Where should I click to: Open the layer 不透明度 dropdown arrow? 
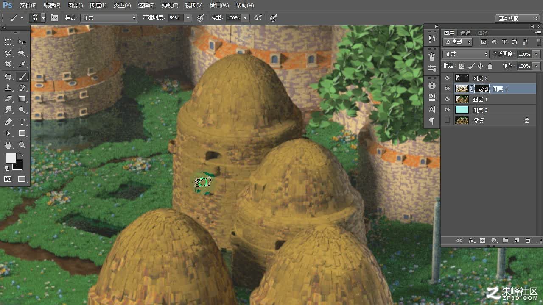point(537,54)
